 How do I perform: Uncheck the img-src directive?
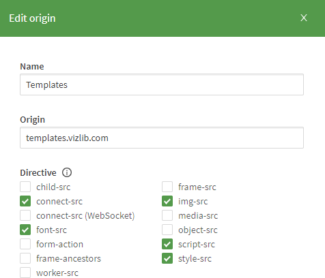click(x=167, y=201)
